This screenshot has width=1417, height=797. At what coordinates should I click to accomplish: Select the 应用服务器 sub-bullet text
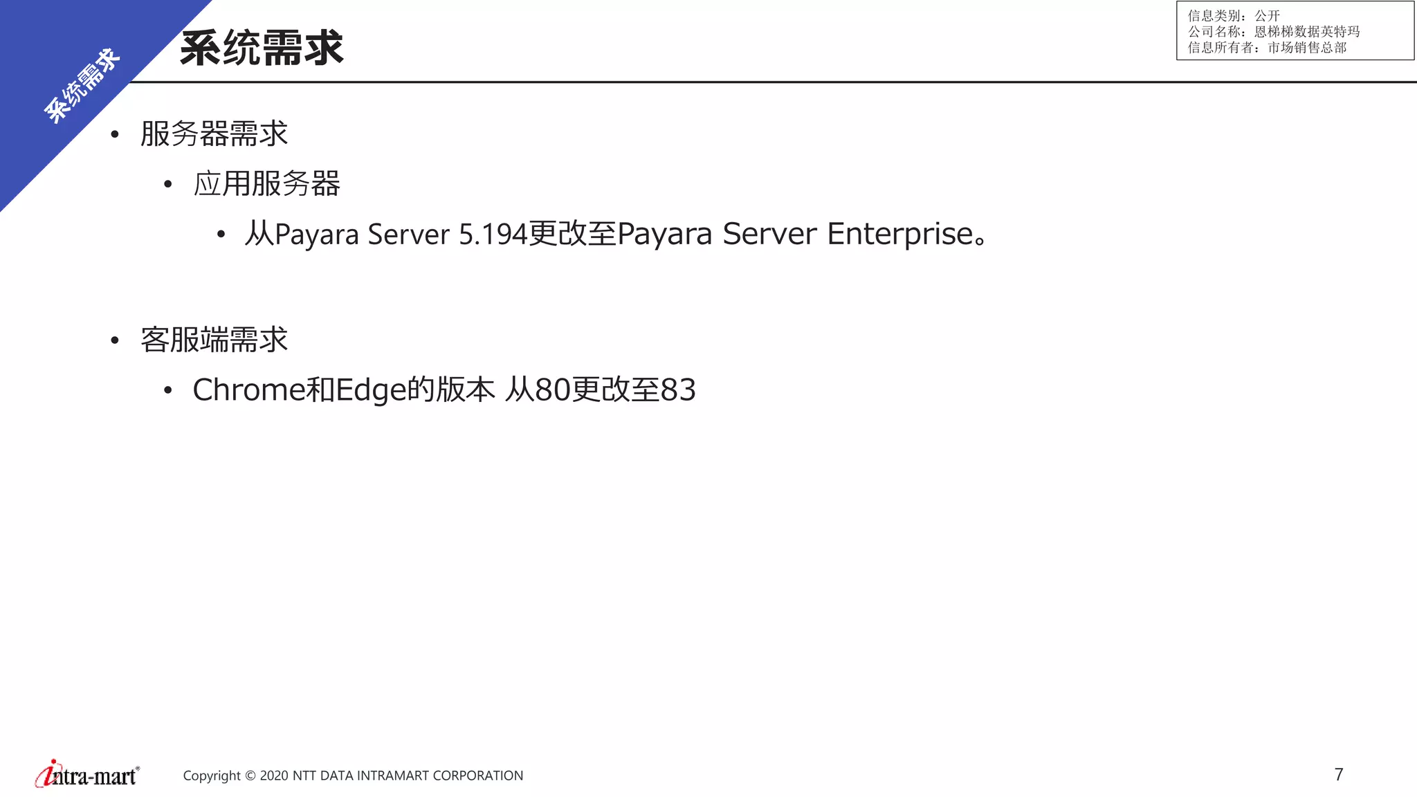pos(266,184)
